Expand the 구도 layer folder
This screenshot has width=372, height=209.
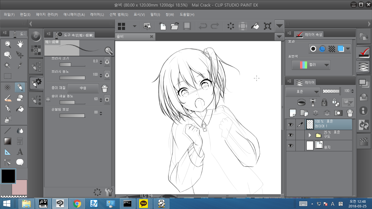pyautogui.click(x=310, y=135)
